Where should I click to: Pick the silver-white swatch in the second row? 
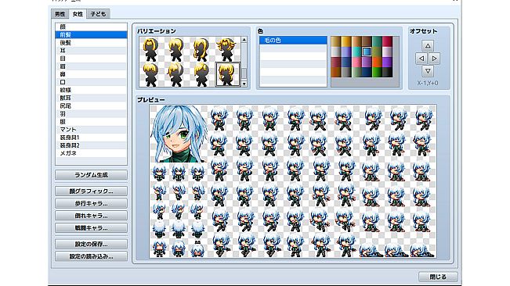[336, 52]
